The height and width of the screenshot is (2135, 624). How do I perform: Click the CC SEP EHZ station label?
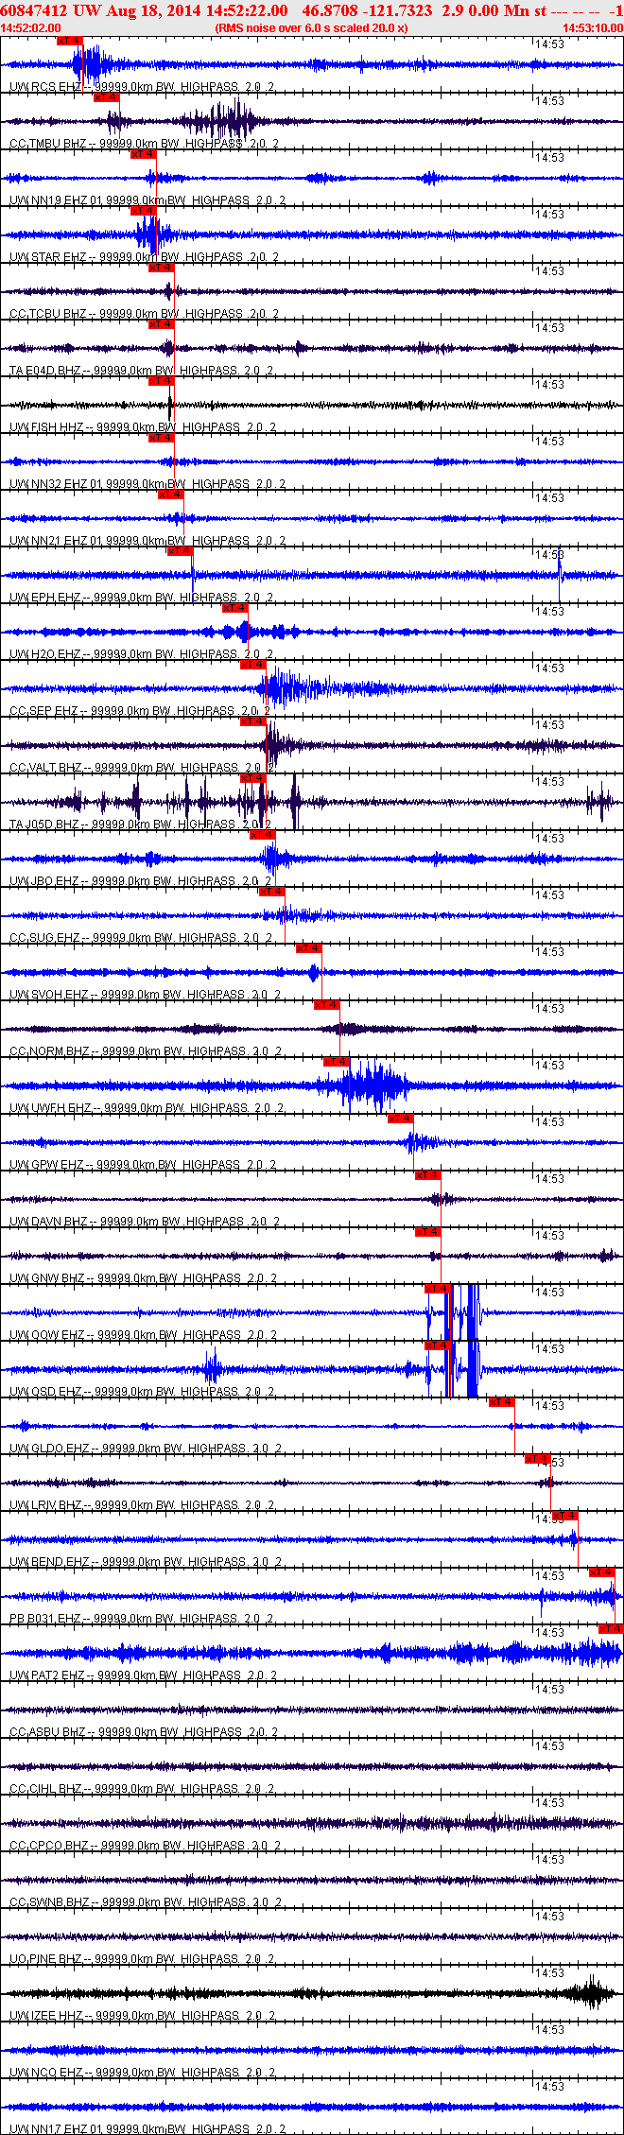43,711
